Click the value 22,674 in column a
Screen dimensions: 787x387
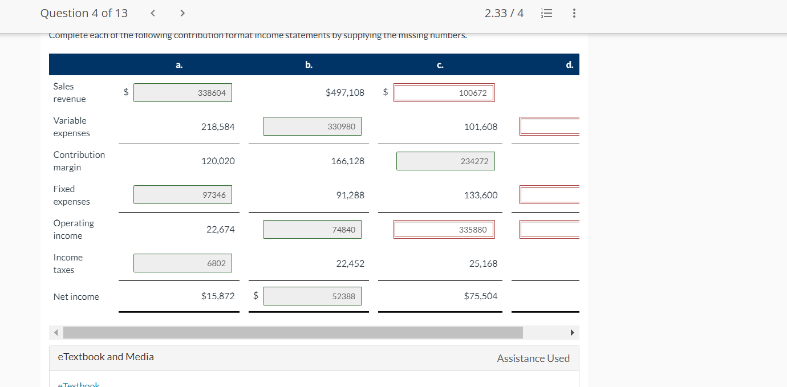point(220,229)
